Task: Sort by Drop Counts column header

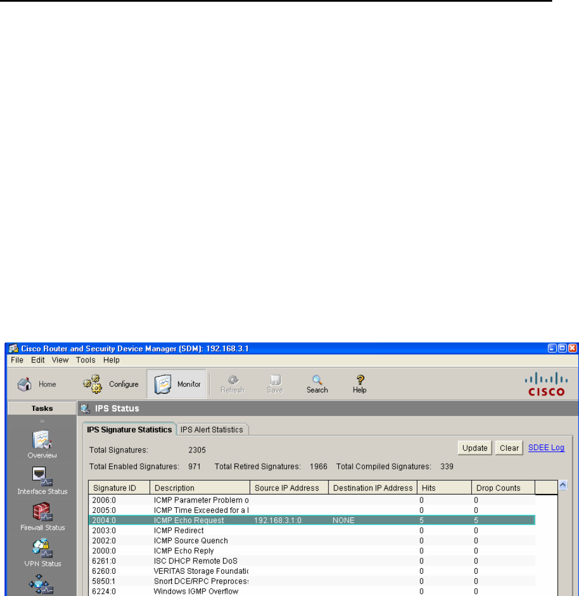Action: (503, 488)
